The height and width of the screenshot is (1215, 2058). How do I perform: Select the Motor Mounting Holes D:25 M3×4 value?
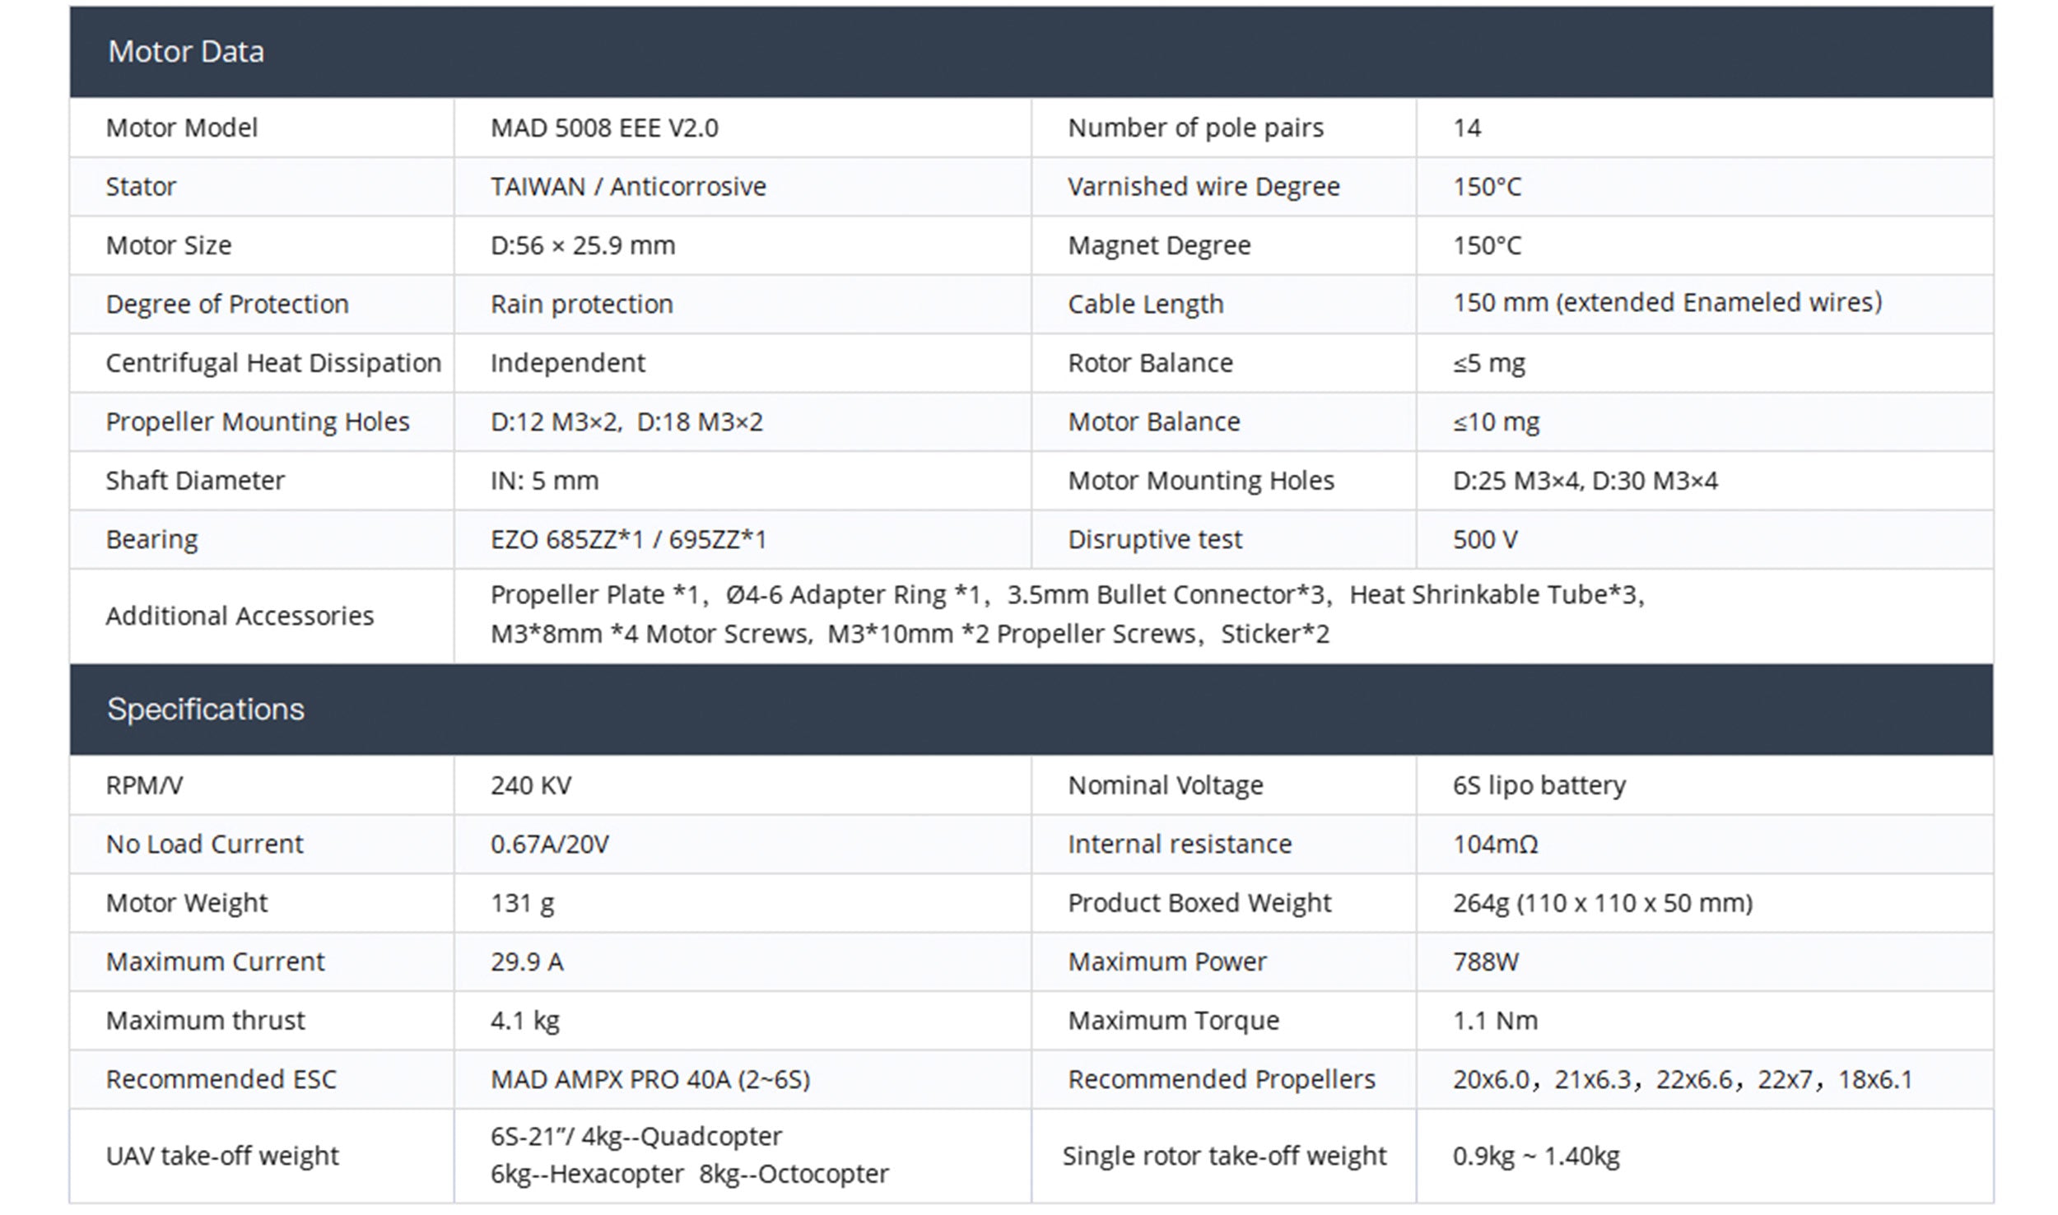[x=1585, y=481]
